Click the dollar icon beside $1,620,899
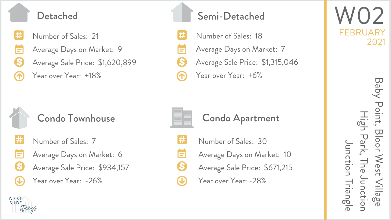The height and width of the screenshot is (220, 391). 19,62
